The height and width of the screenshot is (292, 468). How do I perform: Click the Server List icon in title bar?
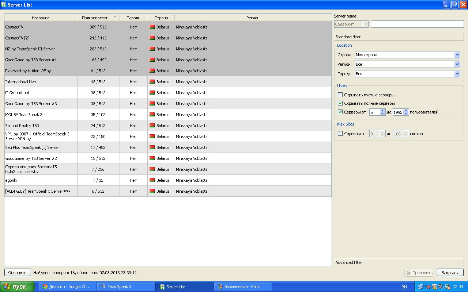pos(4,5)
